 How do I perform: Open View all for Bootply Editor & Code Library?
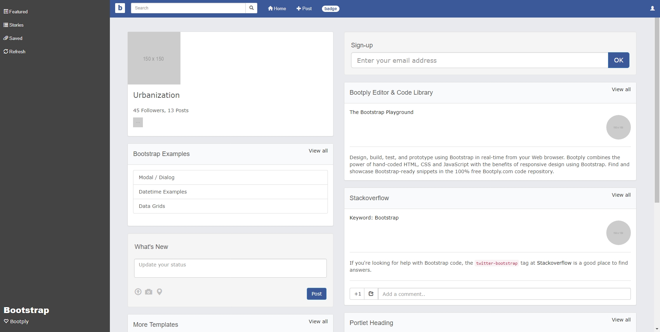point(621,89)
